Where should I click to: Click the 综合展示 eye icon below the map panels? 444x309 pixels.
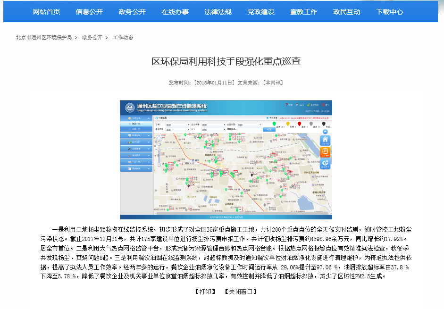coord(325,163)
